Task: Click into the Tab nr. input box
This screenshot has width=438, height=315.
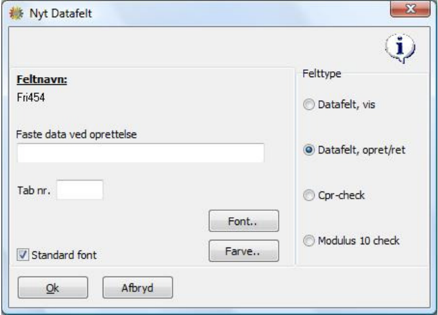Action: coord(80,190)
